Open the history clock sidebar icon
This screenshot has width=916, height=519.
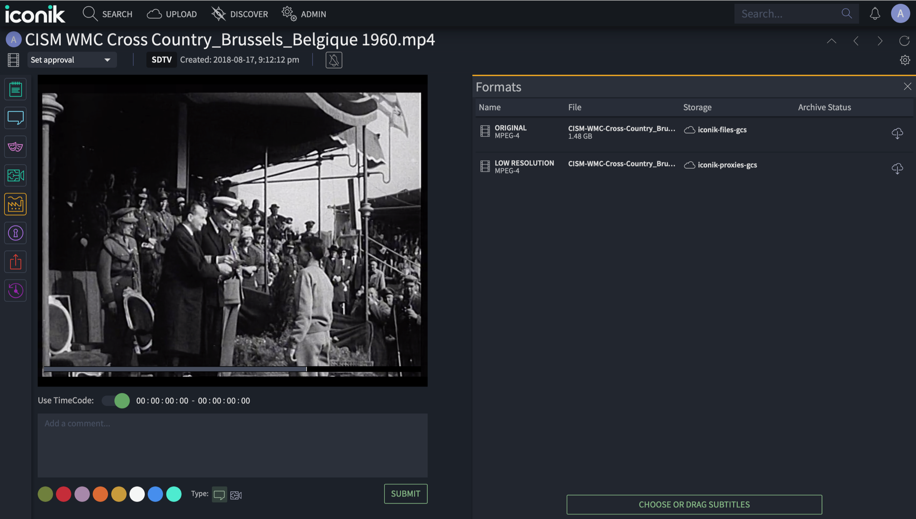click(15, 291)
